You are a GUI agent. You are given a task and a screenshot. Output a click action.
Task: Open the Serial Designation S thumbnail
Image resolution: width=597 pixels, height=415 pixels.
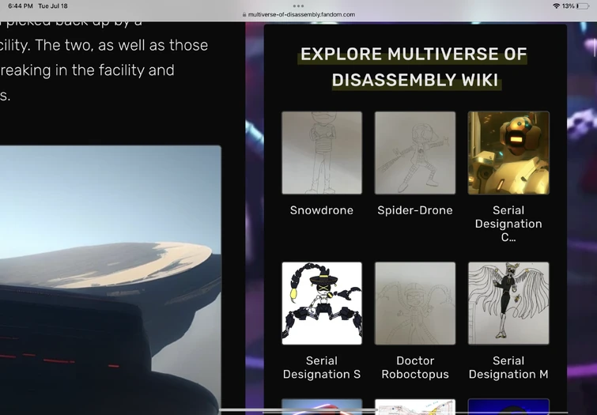pyautogui.click(x=322, y=303)
